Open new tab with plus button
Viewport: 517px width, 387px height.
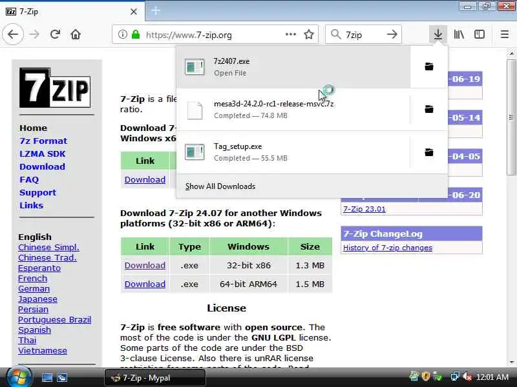(x=156, y=11)
